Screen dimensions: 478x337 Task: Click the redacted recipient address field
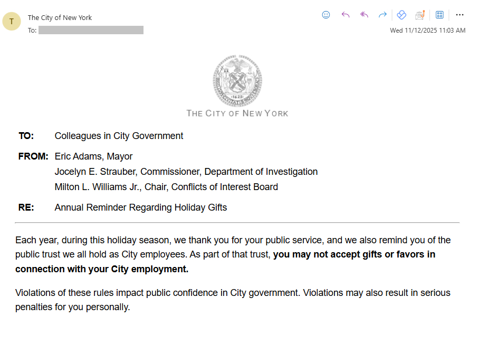coord(91,30)
